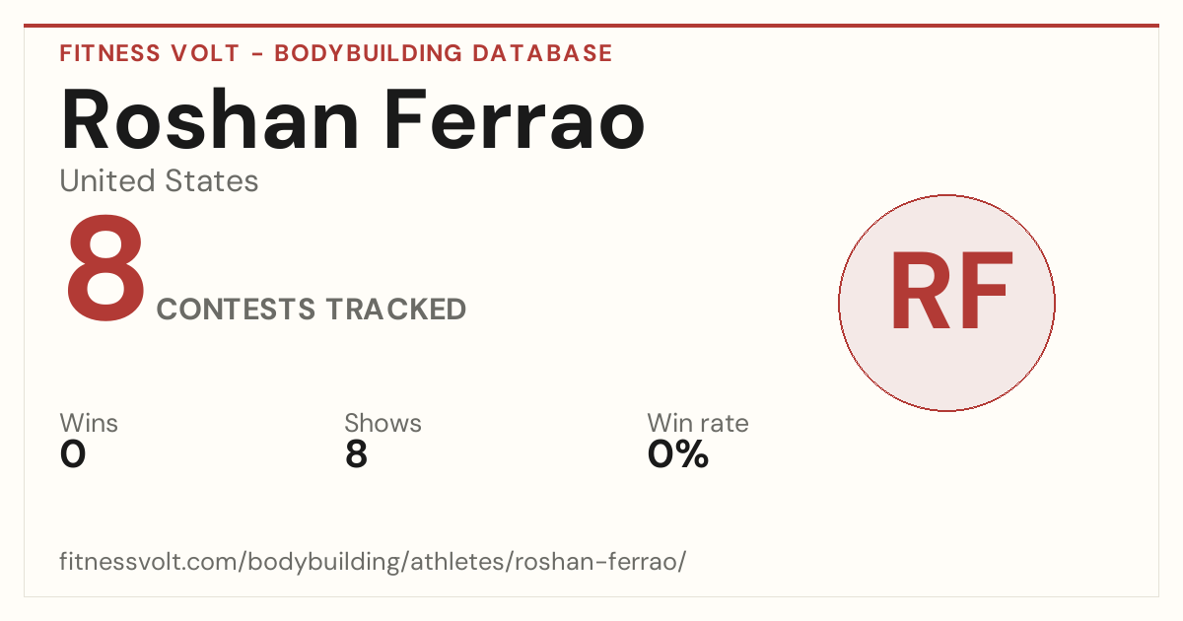Click the word TRACKED
This screenshot has height=621, width=1183.
tap(396, 310)
